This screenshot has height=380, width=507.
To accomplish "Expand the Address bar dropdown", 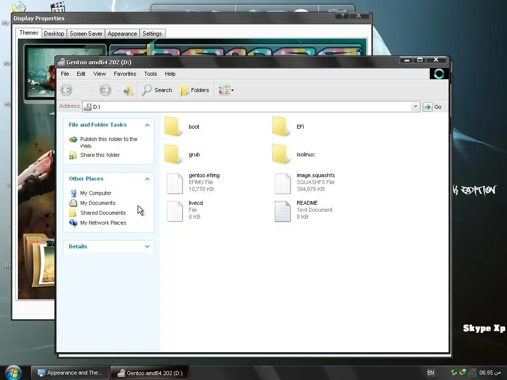I will pos(415,107).
